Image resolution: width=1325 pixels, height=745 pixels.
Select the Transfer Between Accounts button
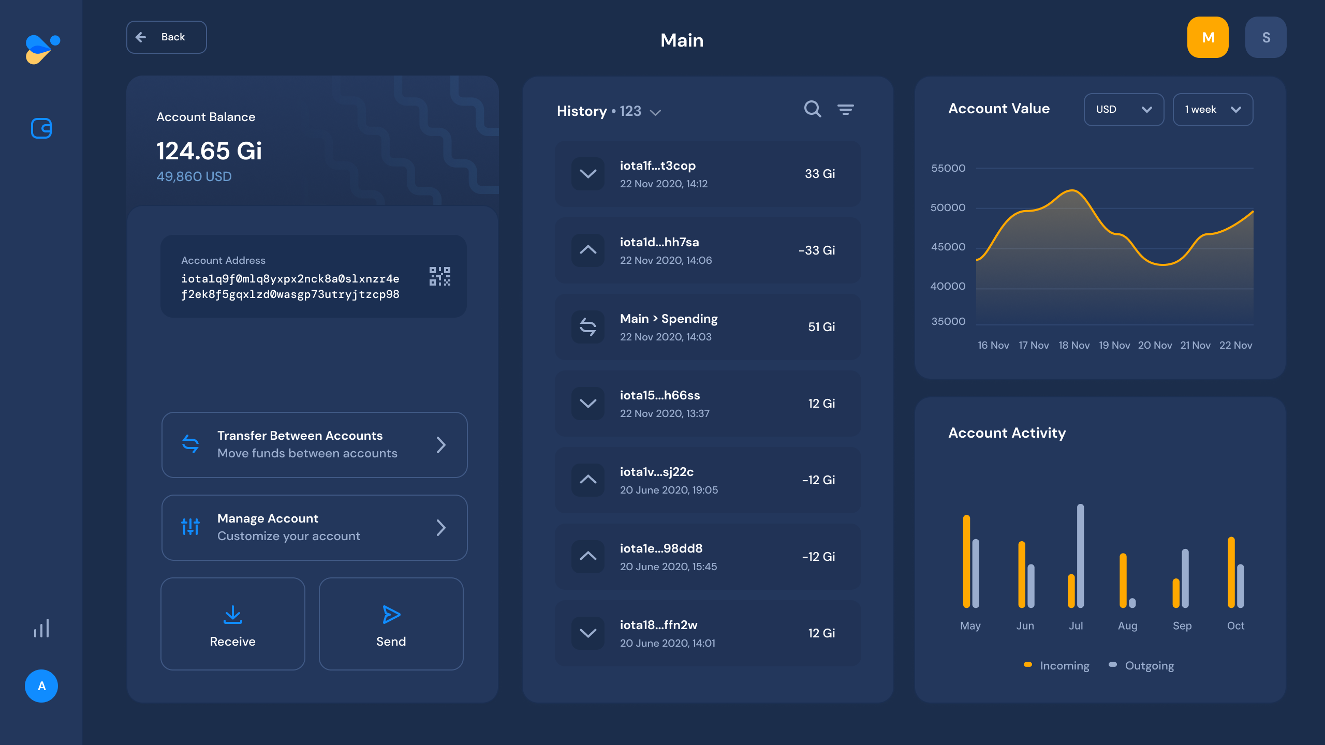tap(314, 445)
